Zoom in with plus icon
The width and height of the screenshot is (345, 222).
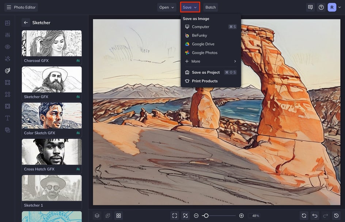click(x=241, y=216)
